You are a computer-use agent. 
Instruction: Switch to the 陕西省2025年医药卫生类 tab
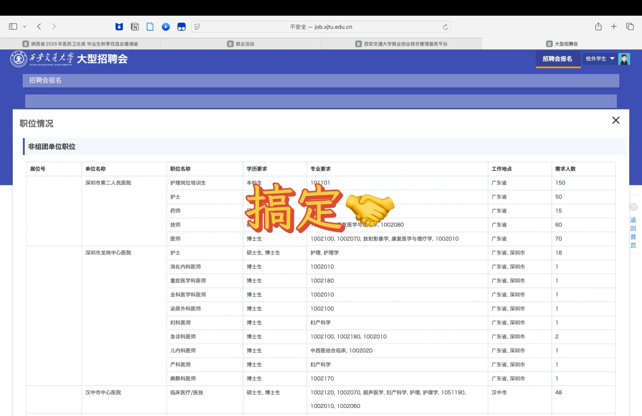click(x=80, y=44)
